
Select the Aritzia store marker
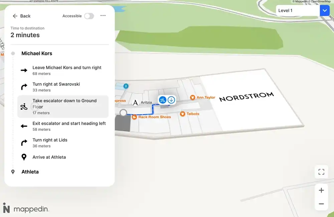(135, 102)
